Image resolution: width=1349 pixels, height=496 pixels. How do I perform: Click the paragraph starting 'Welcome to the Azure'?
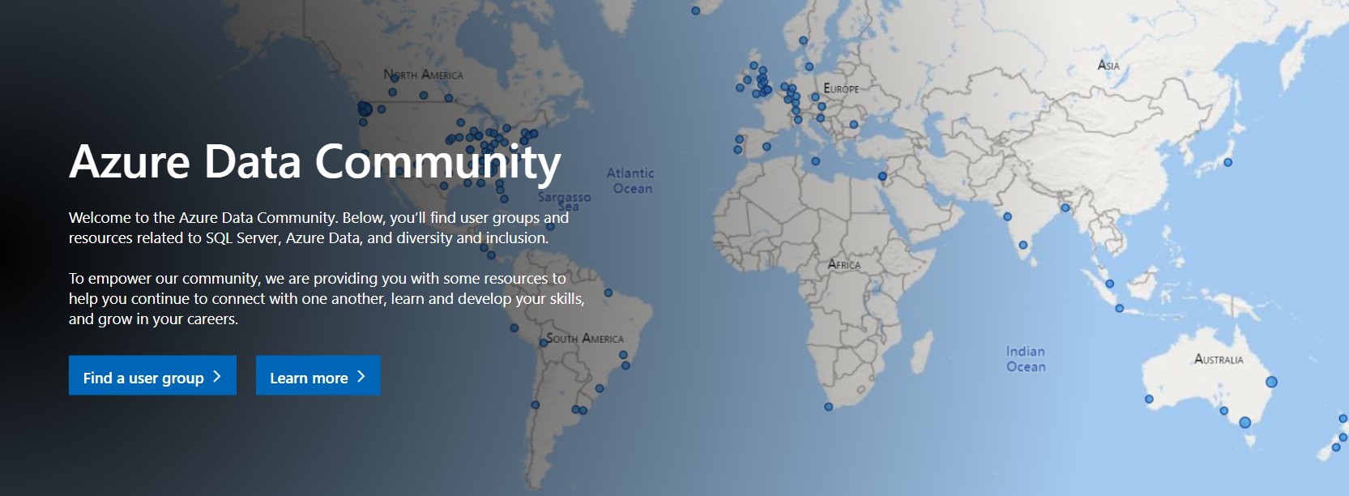coord(318,228)
